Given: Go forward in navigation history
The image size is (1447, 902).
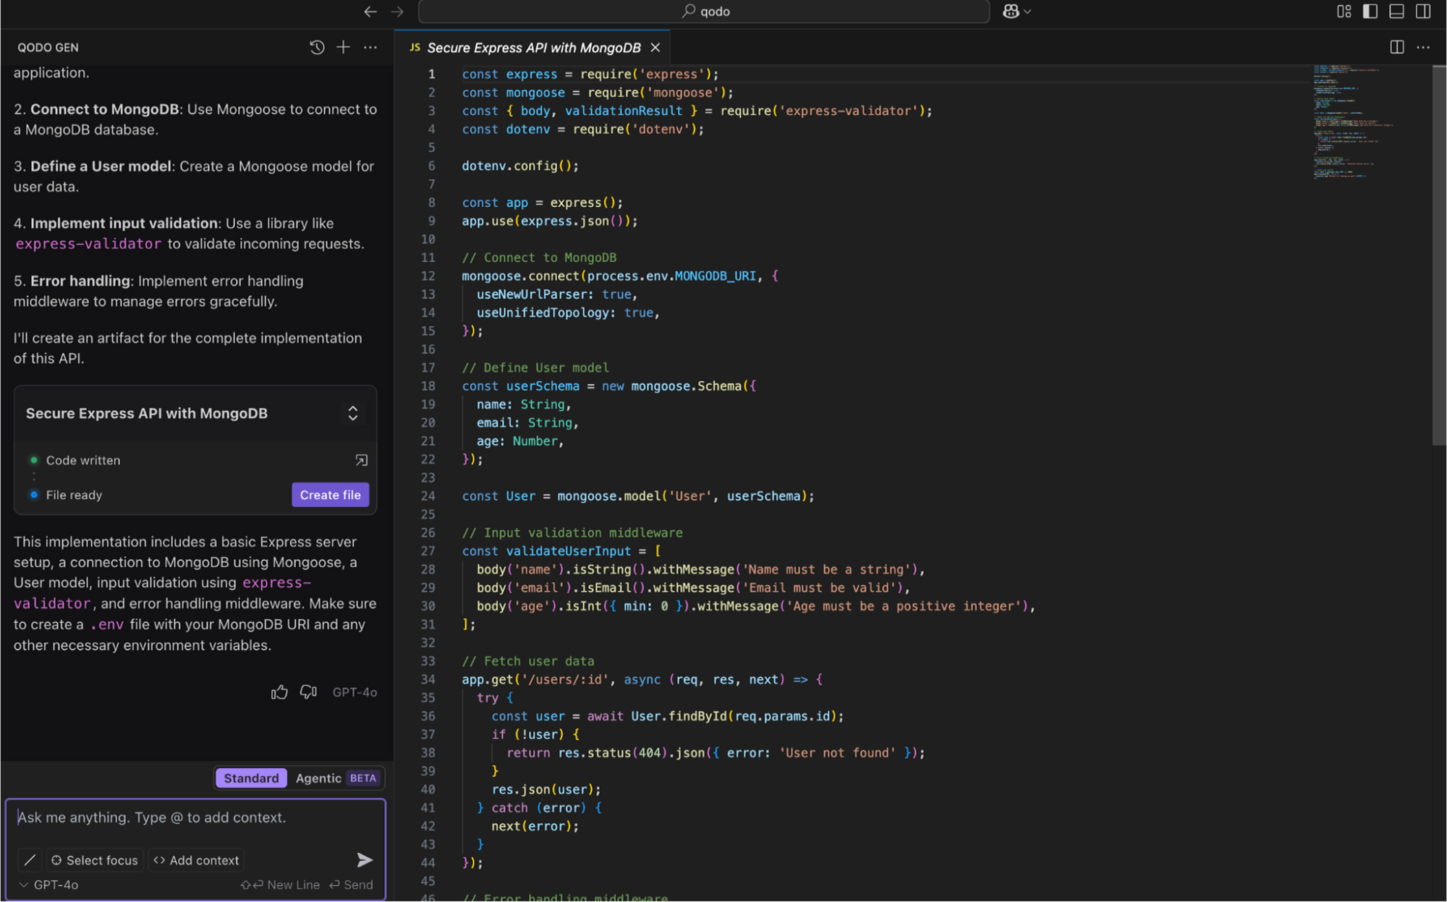Looking at the screenshot, I should 397,12.
